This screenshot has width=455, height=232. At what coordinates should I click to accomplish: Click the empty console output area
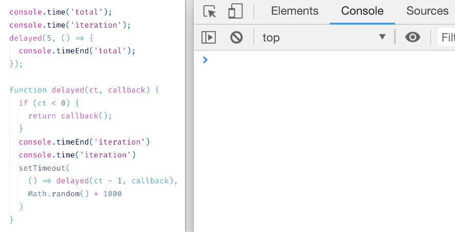tap(324, 145)
